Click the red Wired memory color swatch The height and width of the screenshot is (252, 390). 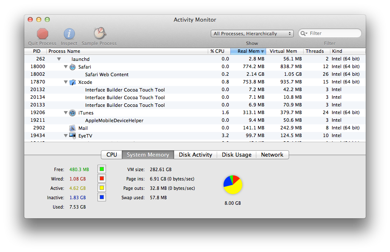click(102, 179)
